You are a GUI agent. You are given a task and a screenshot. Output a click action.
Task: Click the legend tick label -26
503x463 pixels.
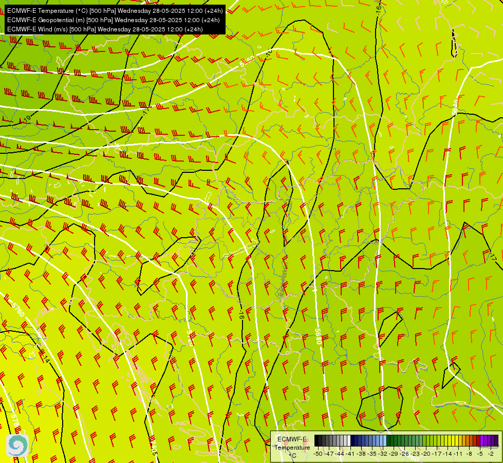click(x=404, y=454)
